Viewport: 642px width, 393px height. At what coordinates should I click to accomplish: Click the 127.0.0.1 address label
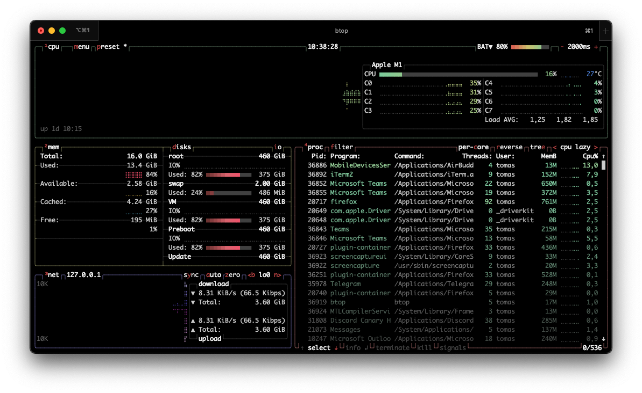(x=83, y=274)
